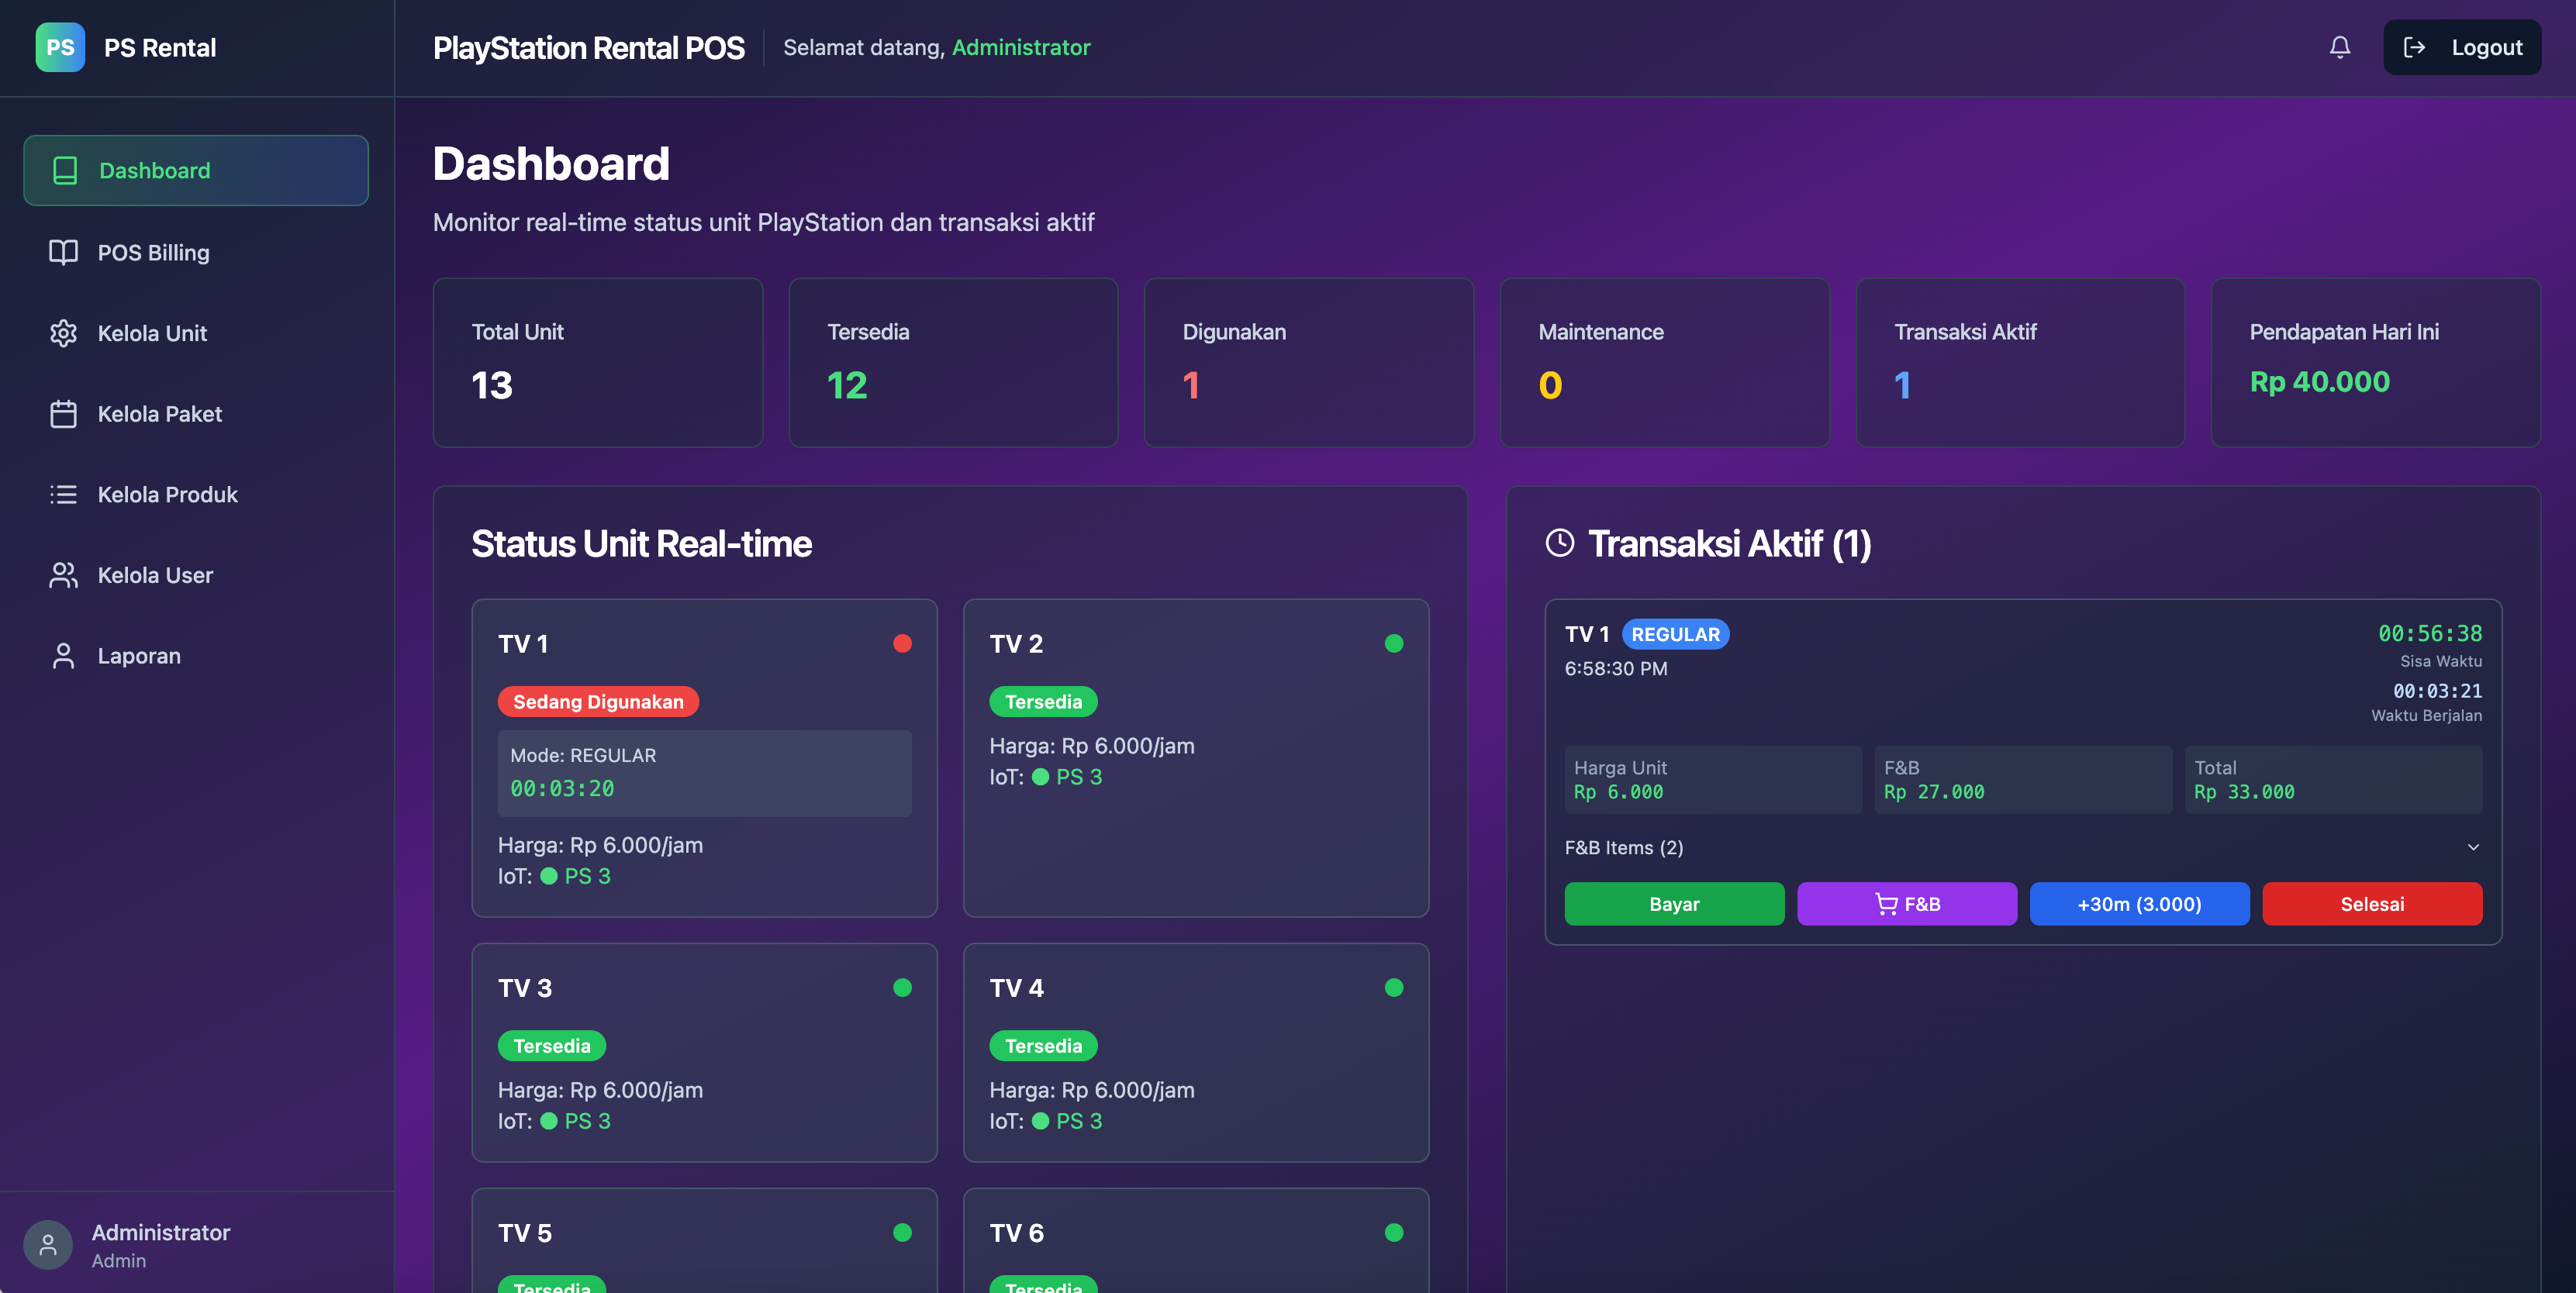Expand the F&B Items (2) chevron

point(2473,847)
